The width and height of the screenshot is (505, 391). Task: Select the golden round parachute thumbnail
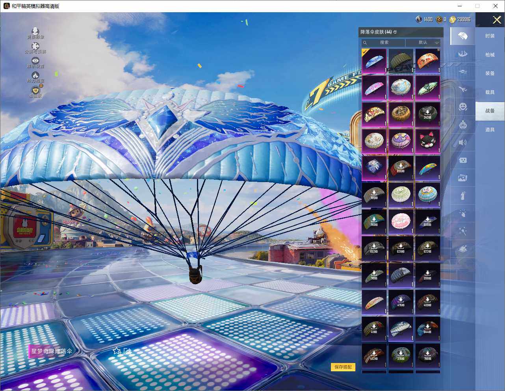coord(401,114)
